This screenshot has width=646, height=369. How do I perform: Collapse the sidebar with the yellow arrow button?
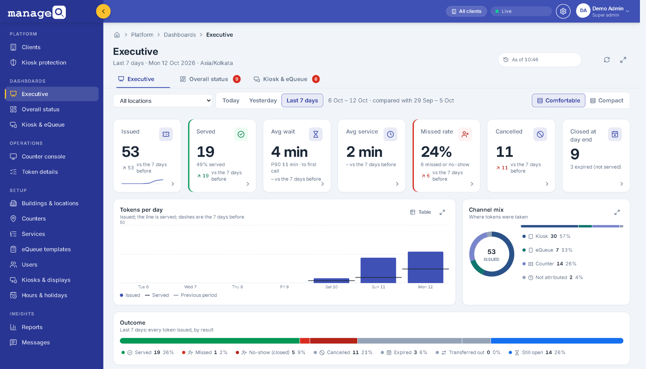click(103, 11)
